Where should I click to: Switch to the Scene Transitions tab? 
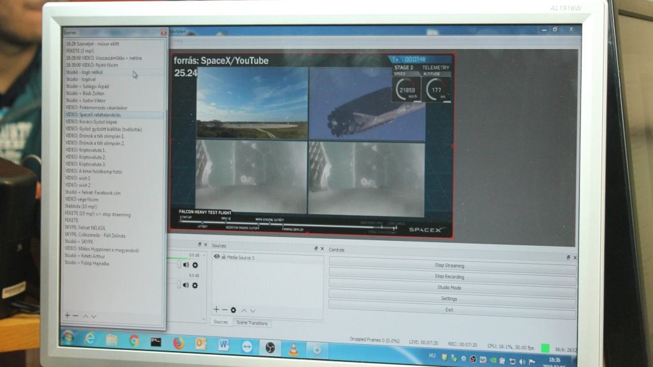(252, 323)
